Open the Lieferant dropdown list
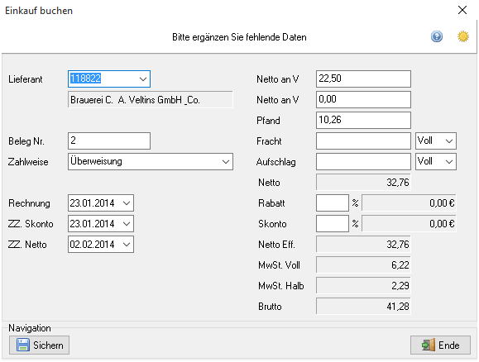The width and height of the screenshot is (479, 362). pyautogui.click(x=142, y=79)
